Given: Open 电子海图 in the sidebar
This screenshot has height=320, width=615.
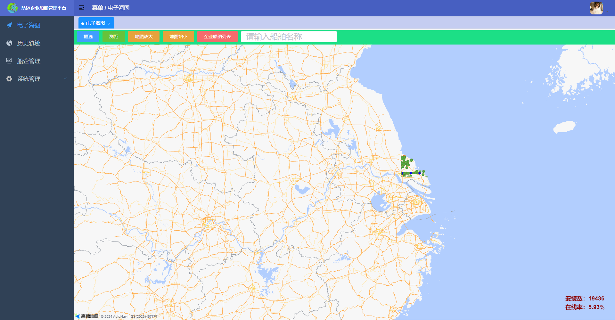Looking at the screenshot, I should pos(37,25).
